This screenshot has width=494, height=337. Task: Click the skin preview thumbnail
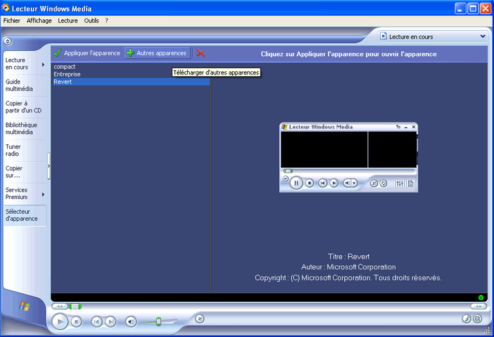(349, 157)
